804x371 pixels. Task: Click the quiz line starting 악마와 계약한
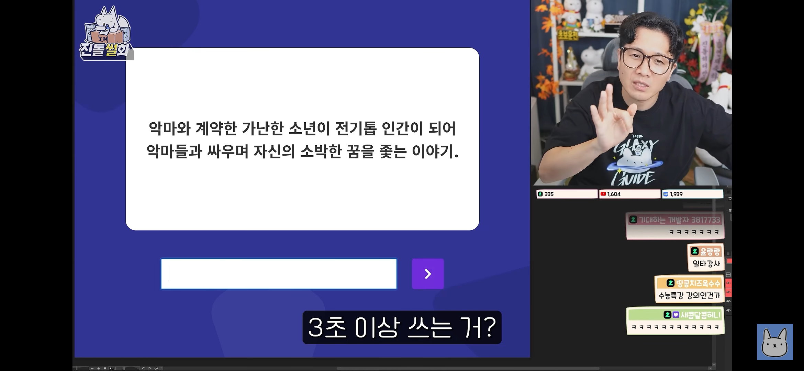(302, 128)
